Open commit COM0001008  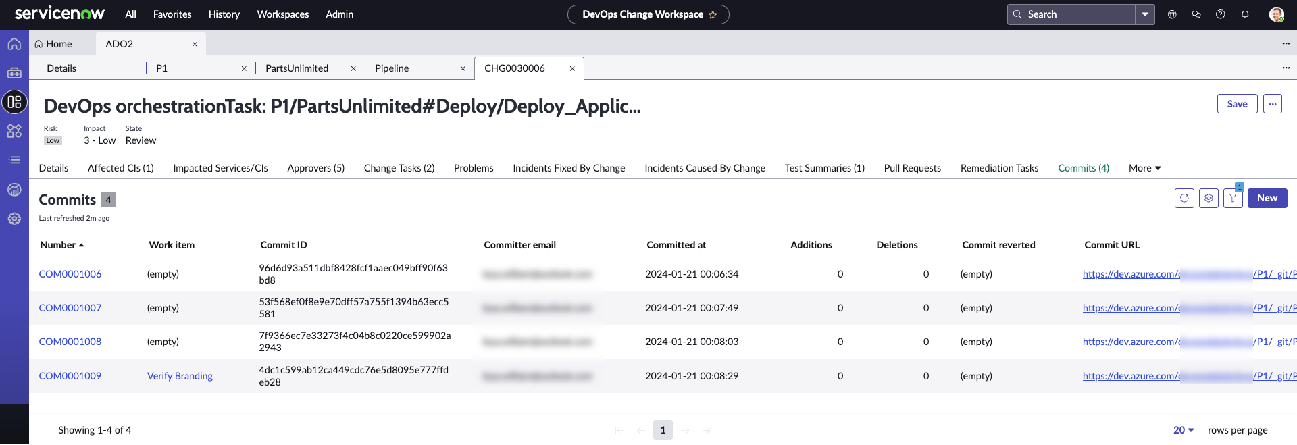pos(70,342)
